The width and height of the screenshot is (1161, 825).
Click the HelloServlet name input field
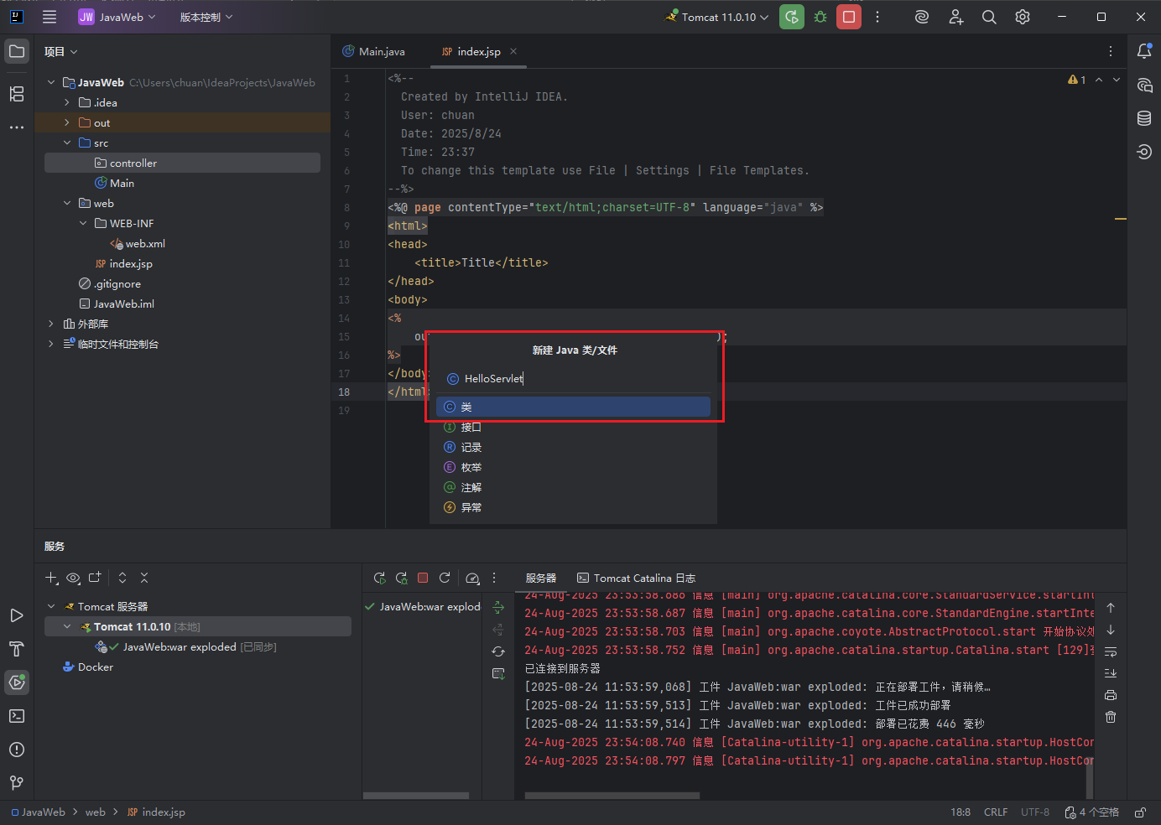[x=573, y=379]
